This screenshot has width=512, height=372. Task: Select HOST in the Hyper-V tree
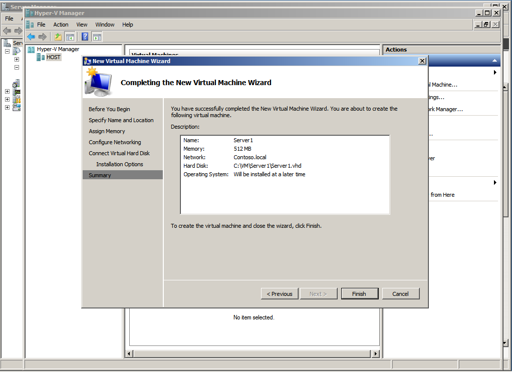coord(53,57)
